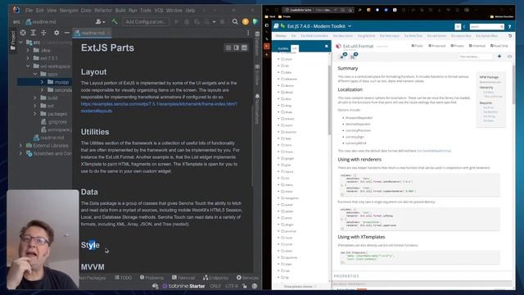Click the expand-all plus icon in docs

point(499,57)
